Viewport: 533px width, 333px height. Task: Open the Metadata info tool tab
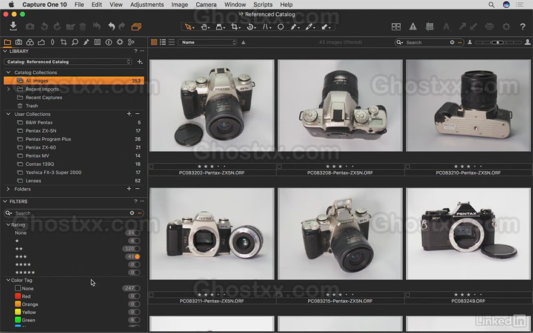pyautogui.click(x=109, y=42)
